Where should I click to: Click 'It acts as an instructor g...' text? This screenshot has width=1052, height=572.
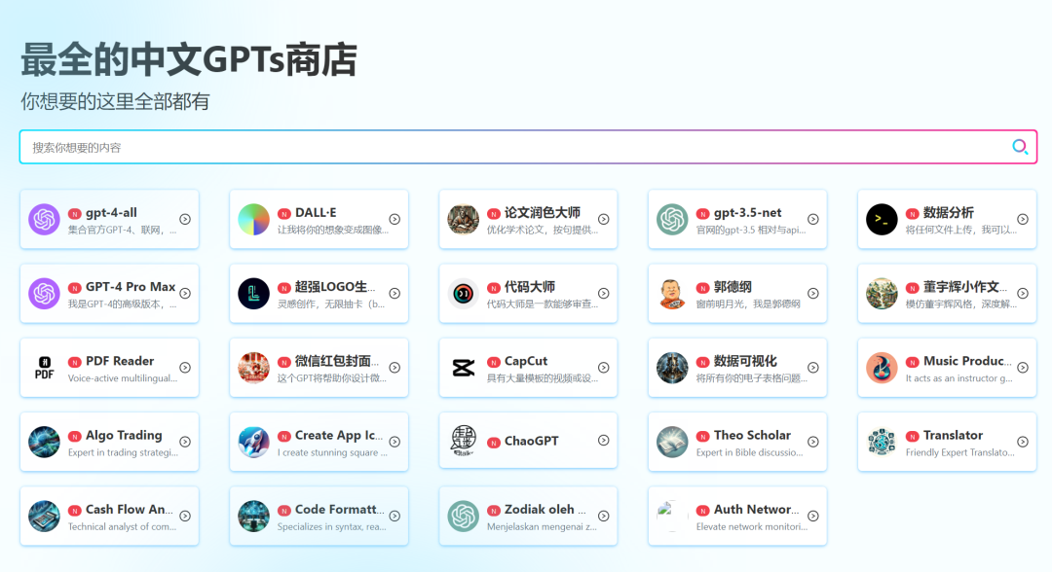(958, 378)
